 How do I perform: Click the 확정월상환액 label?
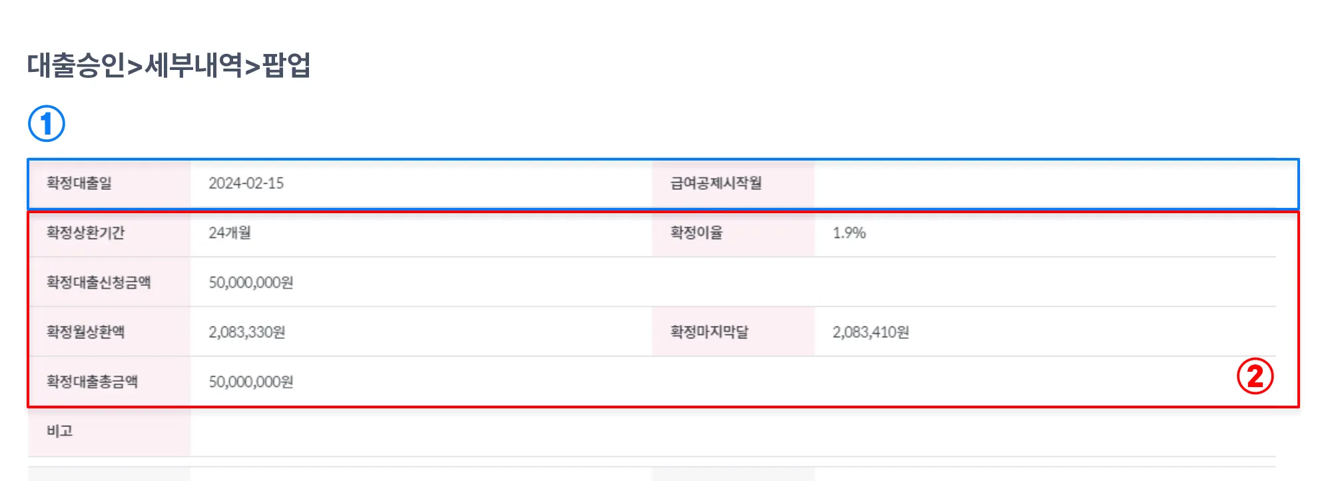point(85,332)
